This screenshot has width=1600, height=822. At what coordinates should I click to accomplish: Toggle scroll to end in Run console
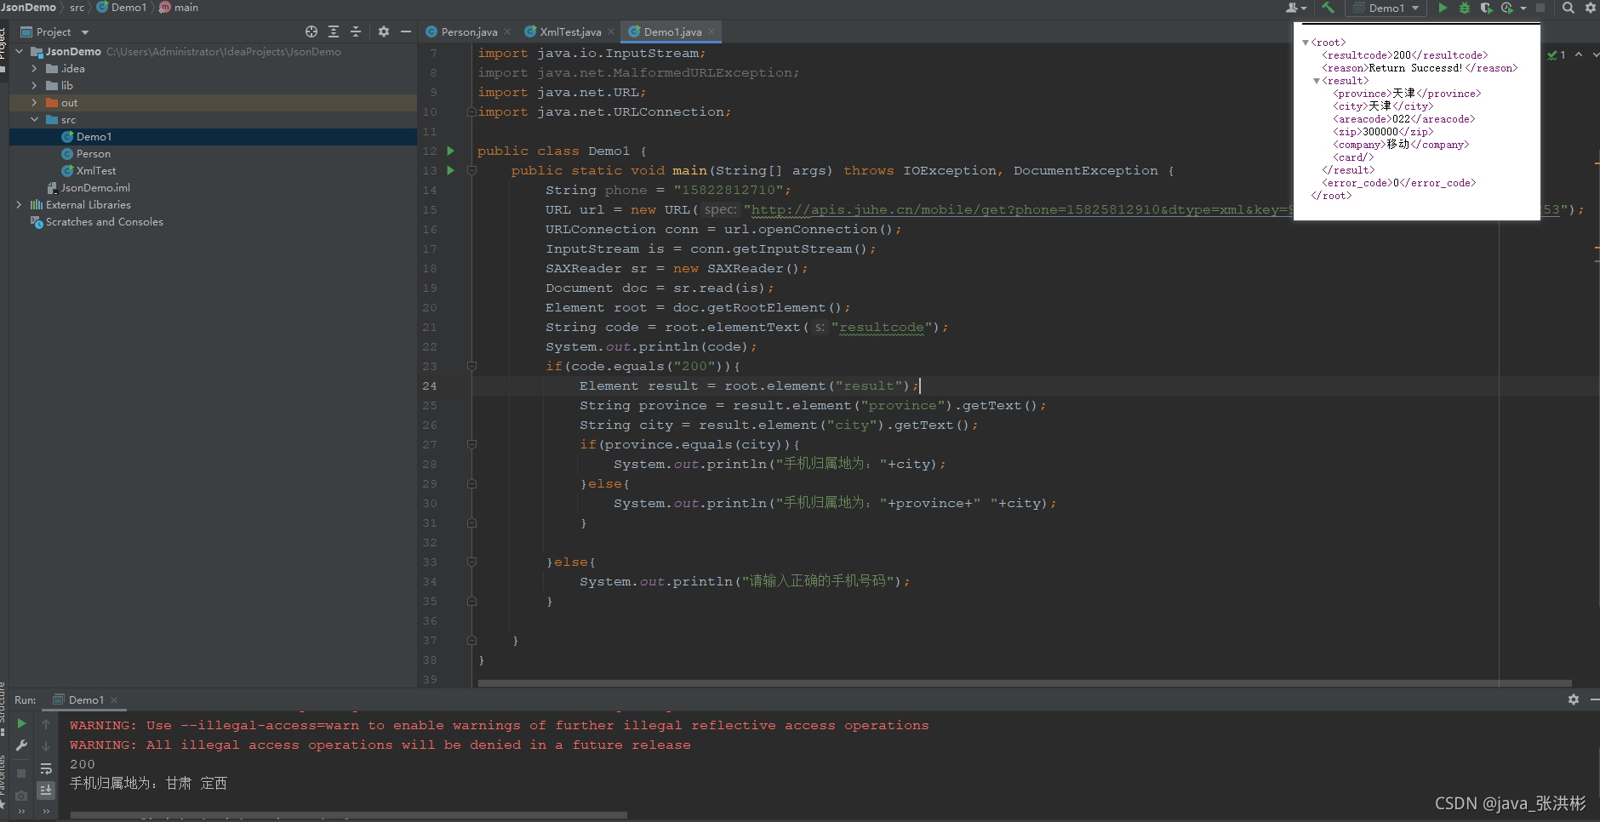coord(46,791)
